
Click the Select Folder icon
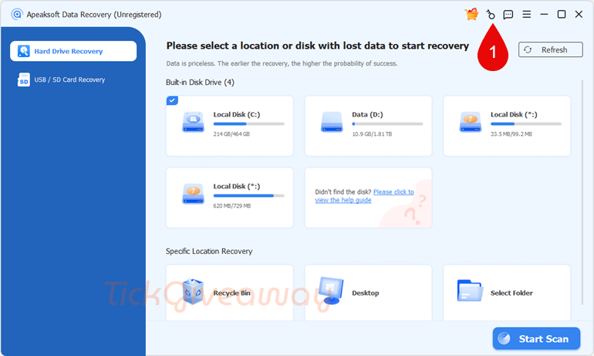(x=470, y=291)
